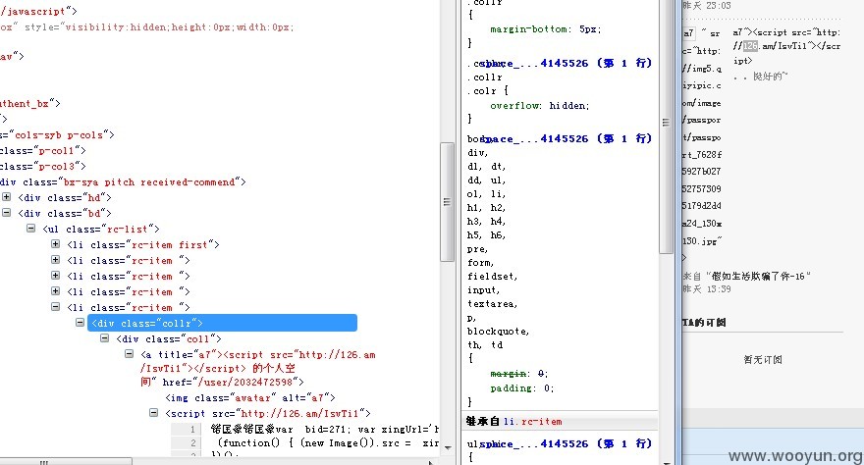Collapse the div class="coll" node
Viewport: 864px width, 465px height.
[x=105, y=337]
